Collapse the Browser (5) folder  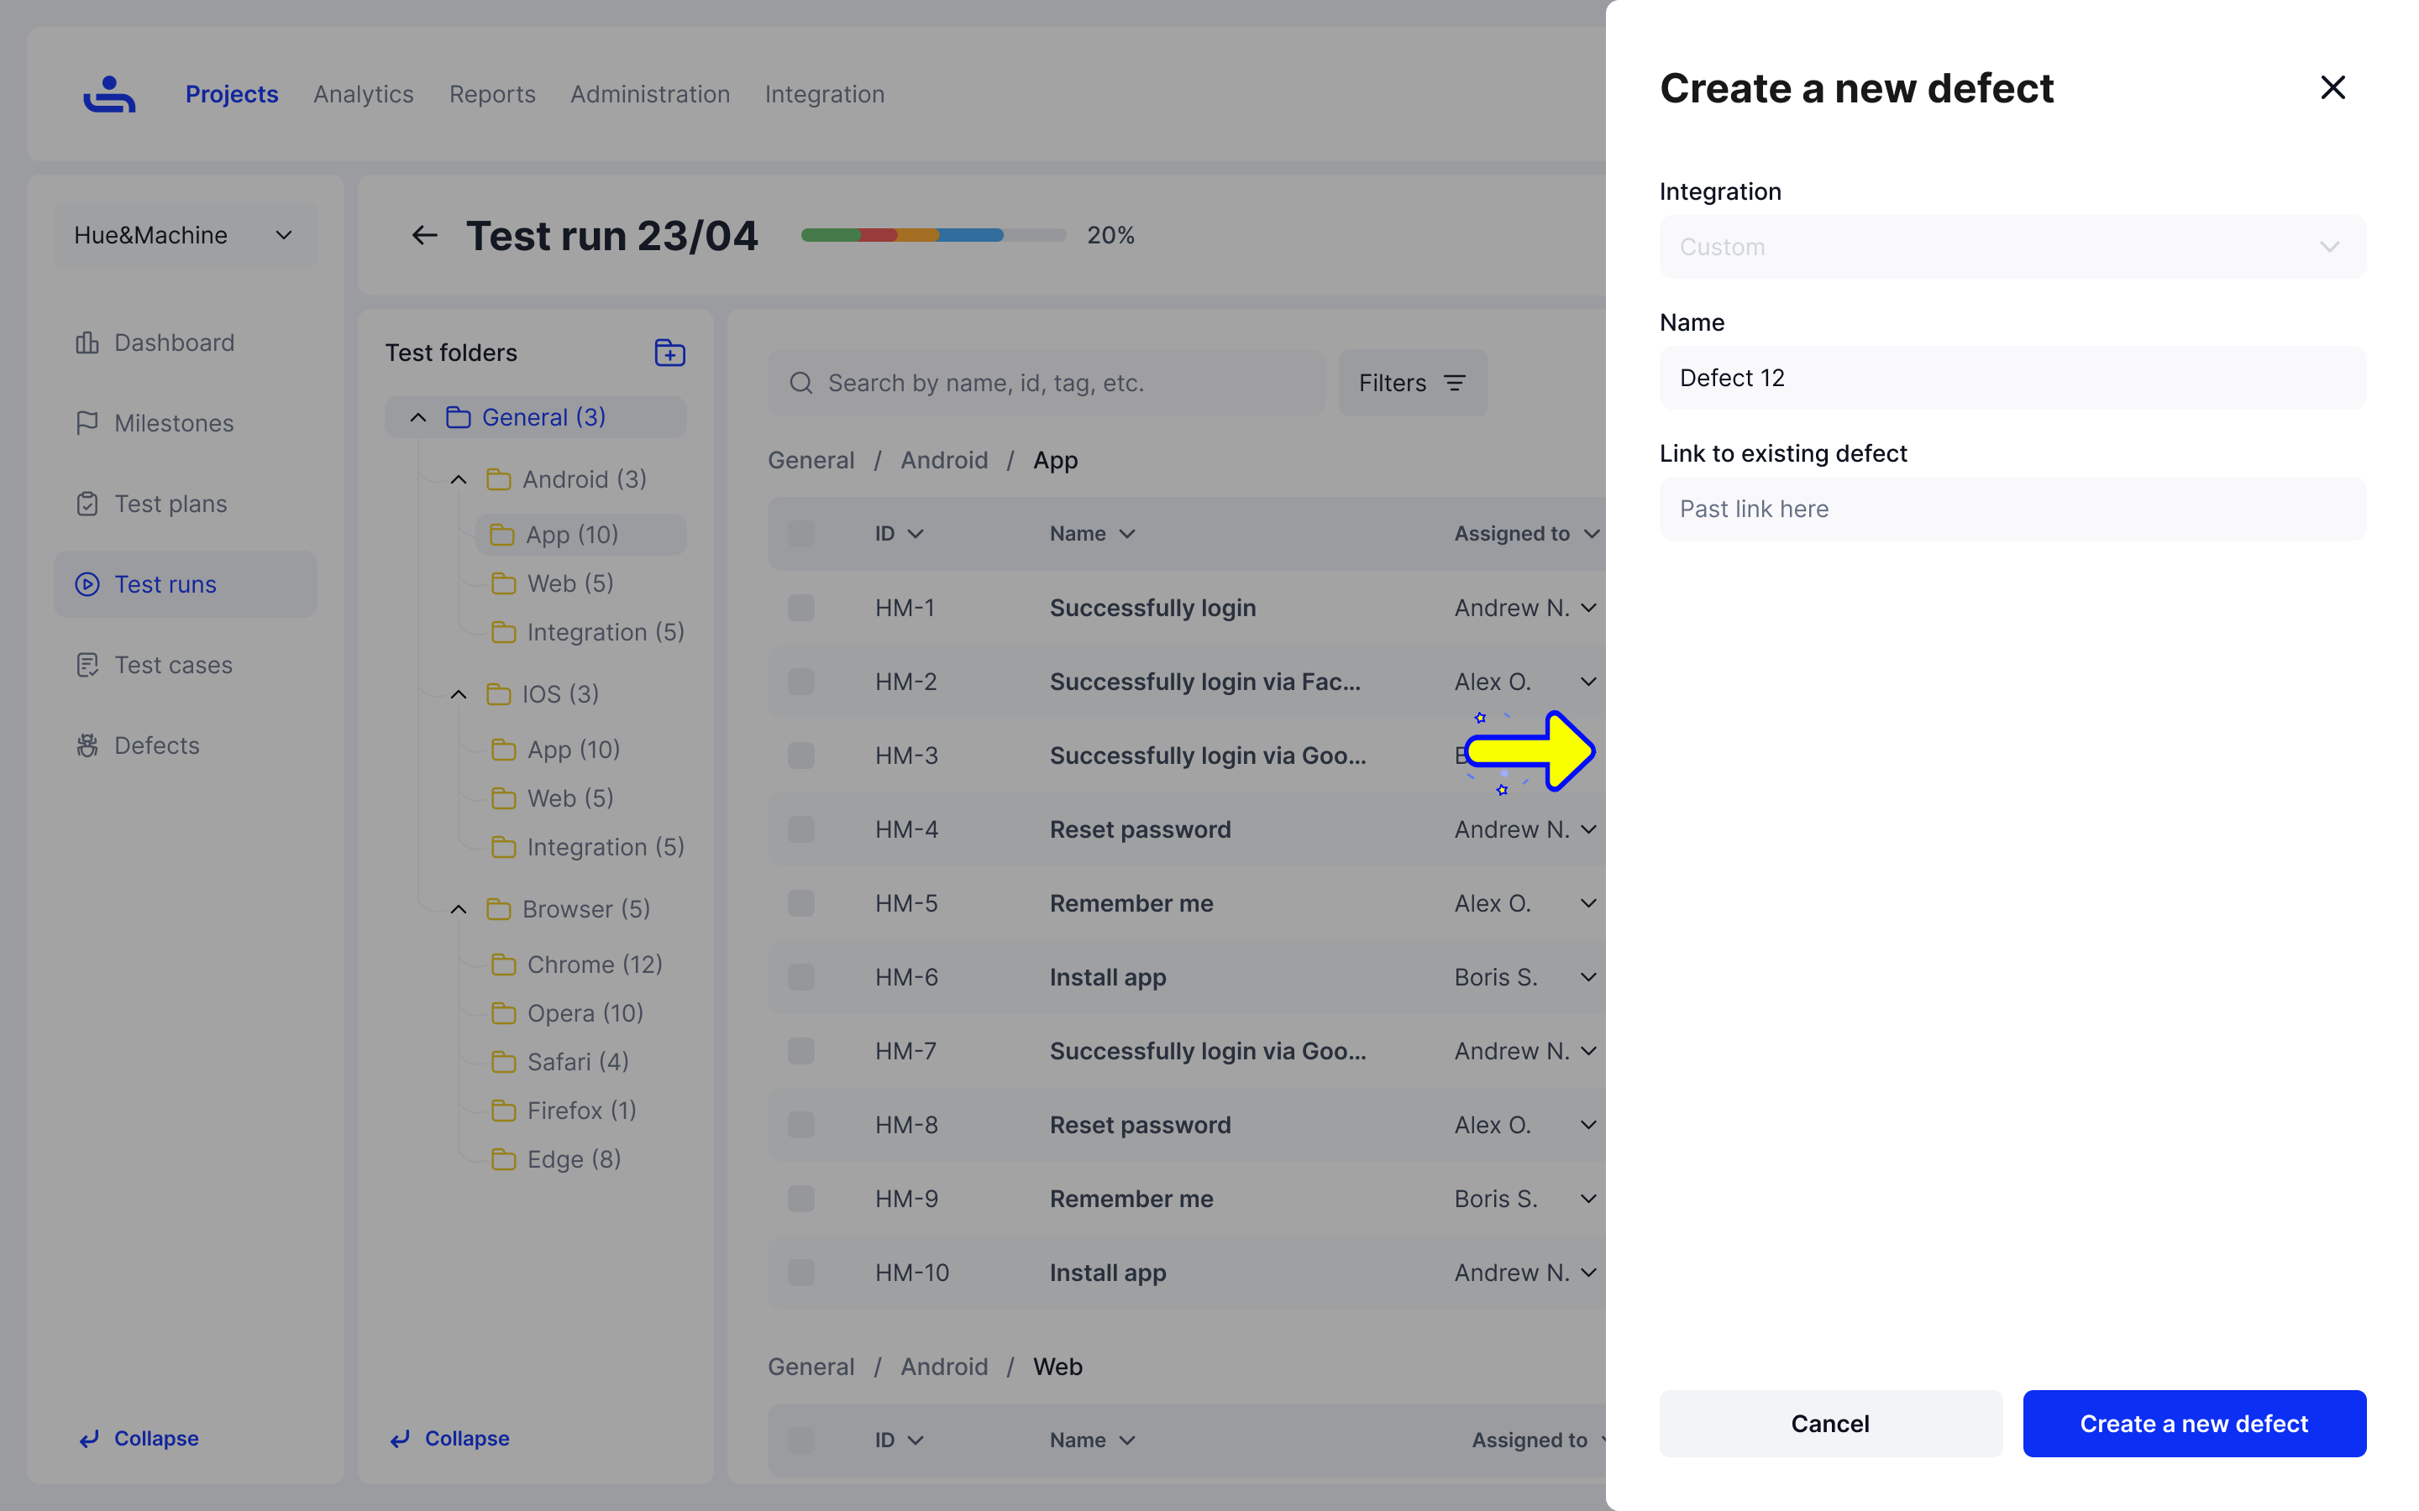click(x=459, y=909)
